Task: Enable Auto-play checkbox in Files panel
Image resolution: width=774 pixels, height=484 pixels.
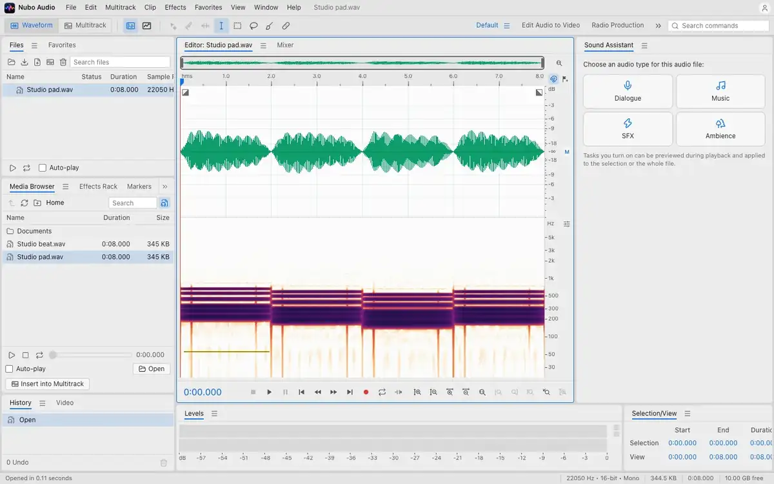Action: pyautogui.click(x=43, y=168)
